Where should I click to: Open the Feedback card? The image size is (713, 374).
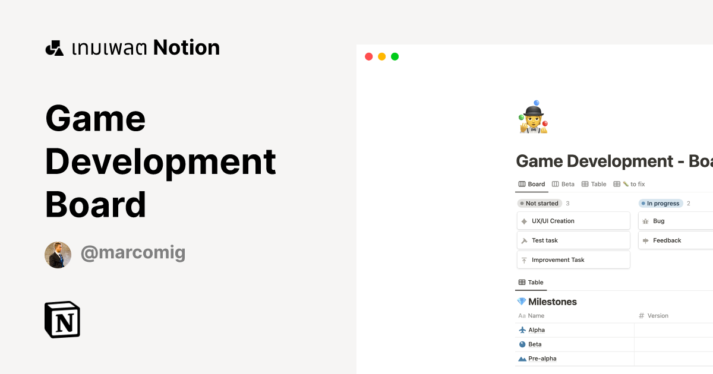pyautogui.click(x=667, y=240)
